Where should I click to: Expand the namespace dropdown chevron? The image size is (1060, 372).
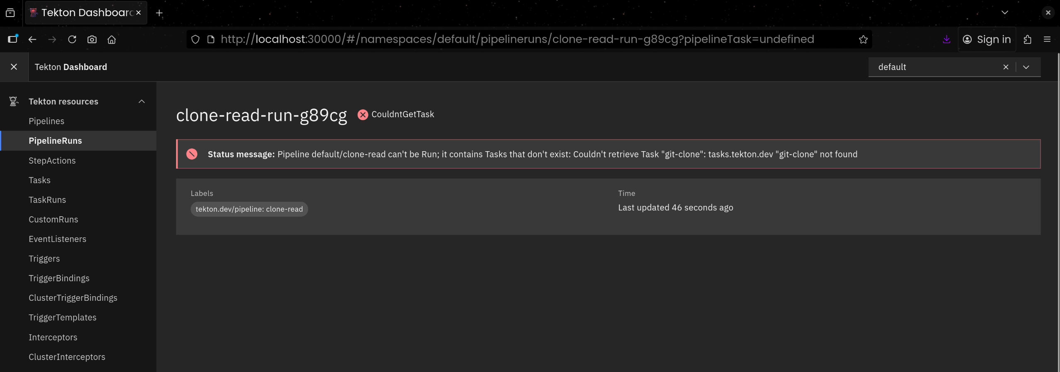click(x=1026, y=67)
